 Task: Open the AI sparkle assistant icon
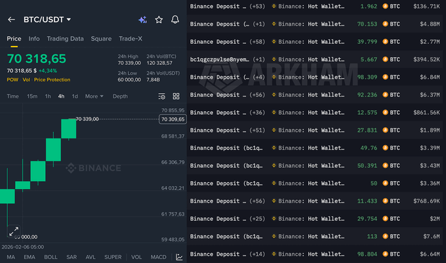143,20
